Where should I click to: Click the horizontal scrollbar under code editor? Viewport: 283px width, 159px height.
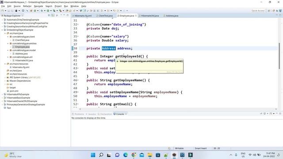pyautogui.click(x=178, y=109)
